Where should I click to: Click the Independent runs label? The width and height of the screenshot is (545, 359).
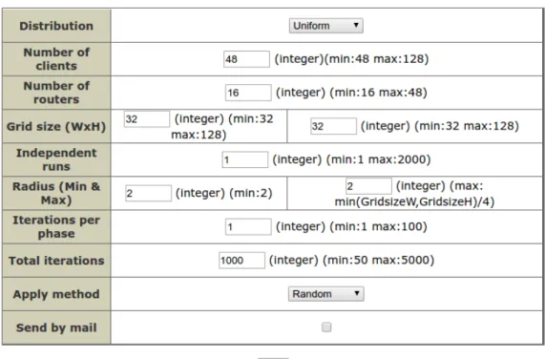[x=56, y=159]
